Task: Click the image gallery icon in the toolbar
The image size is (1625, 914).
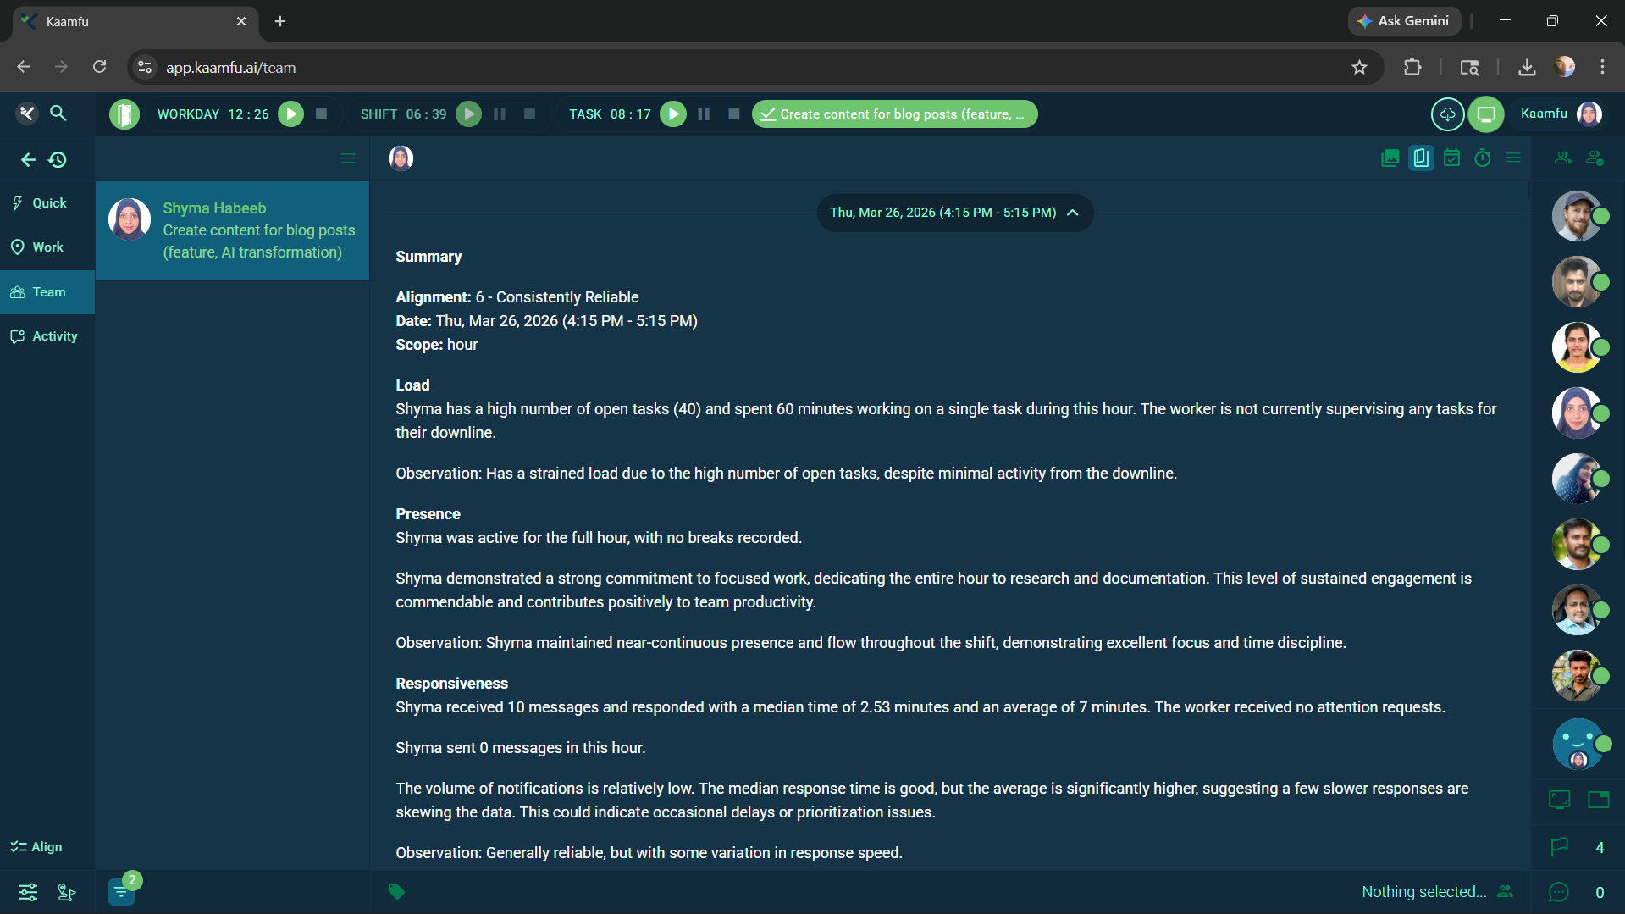Action: (x=1390, y=158)
